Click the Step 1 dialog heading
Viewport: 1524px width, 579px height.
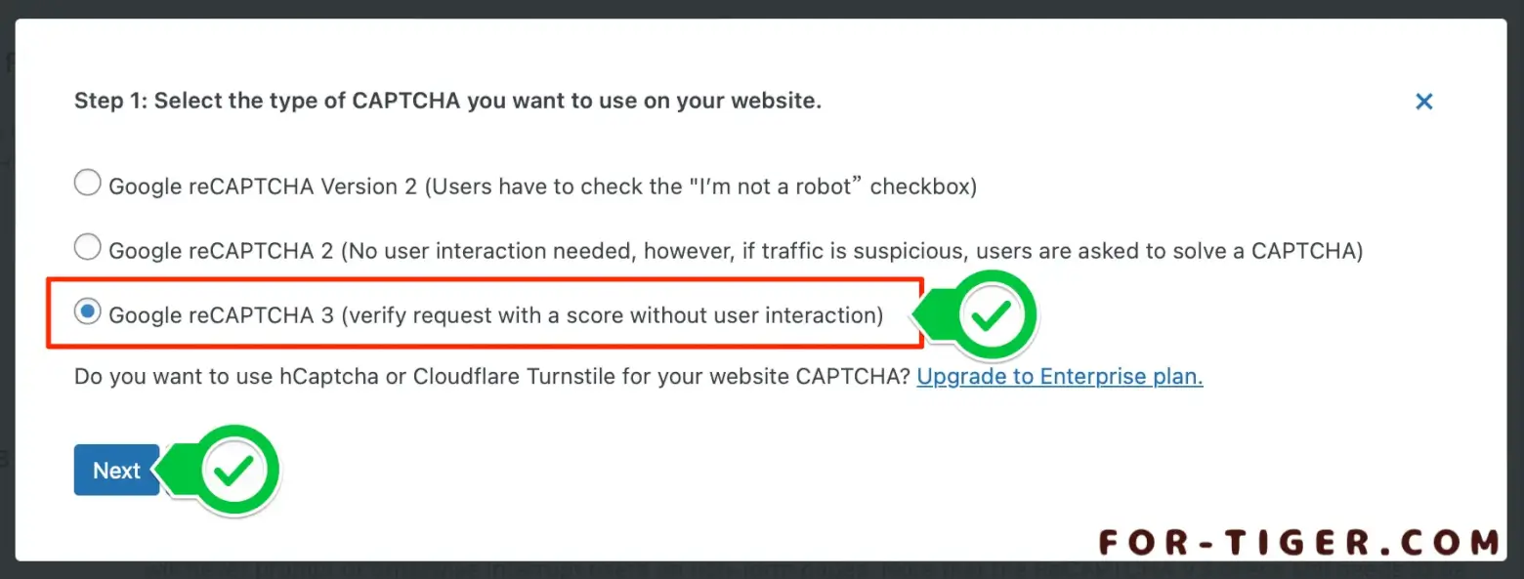coord(448,101)
